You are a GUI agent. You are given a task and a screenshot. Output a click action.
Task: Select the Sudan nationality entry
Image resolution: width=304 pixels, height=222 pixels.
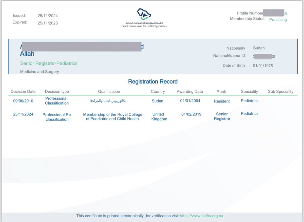[259, 48]
